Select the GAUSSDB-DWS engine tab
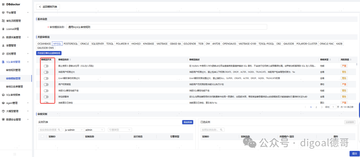The image size is (360, 157). pos(45,48)
